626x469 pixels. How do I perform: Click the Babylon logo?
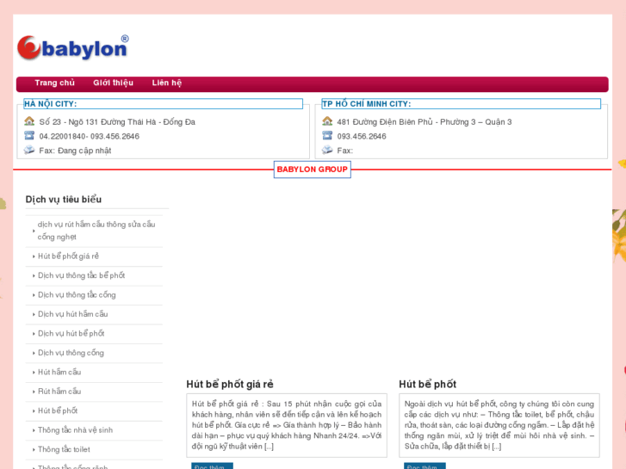click(x=73, y=47)
